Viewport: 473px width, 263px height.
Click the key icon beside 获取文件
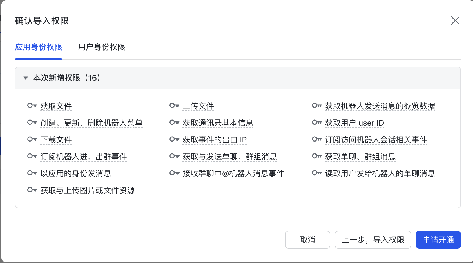point(32,106)
